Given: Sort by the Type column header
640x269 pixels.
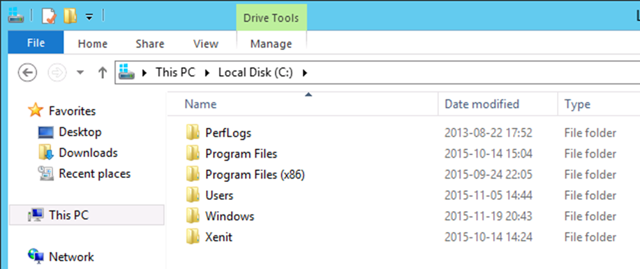Looking at the screenshot, I should pyautogui.click(x=599, y=104).
